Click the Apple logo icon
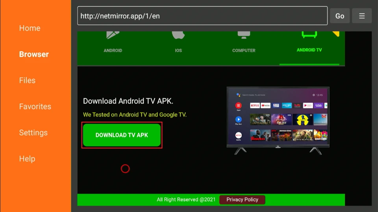This screenshot has height=212, width=378. coord(178,35)
